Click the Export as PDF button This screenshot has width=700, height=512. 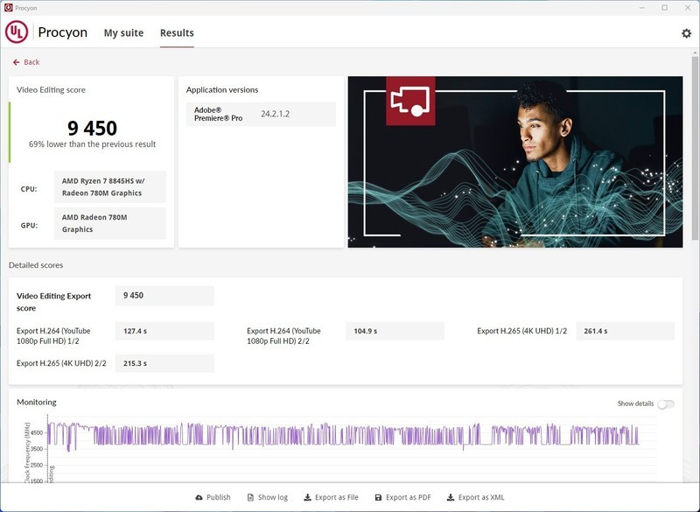click(x=408, y=497)
